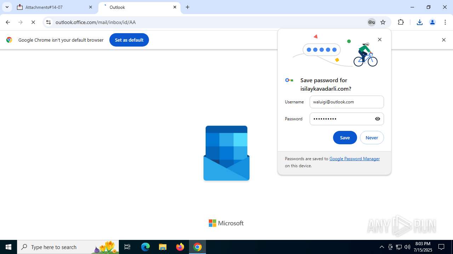Restore down the Chrome window

(x=429, y=7)
